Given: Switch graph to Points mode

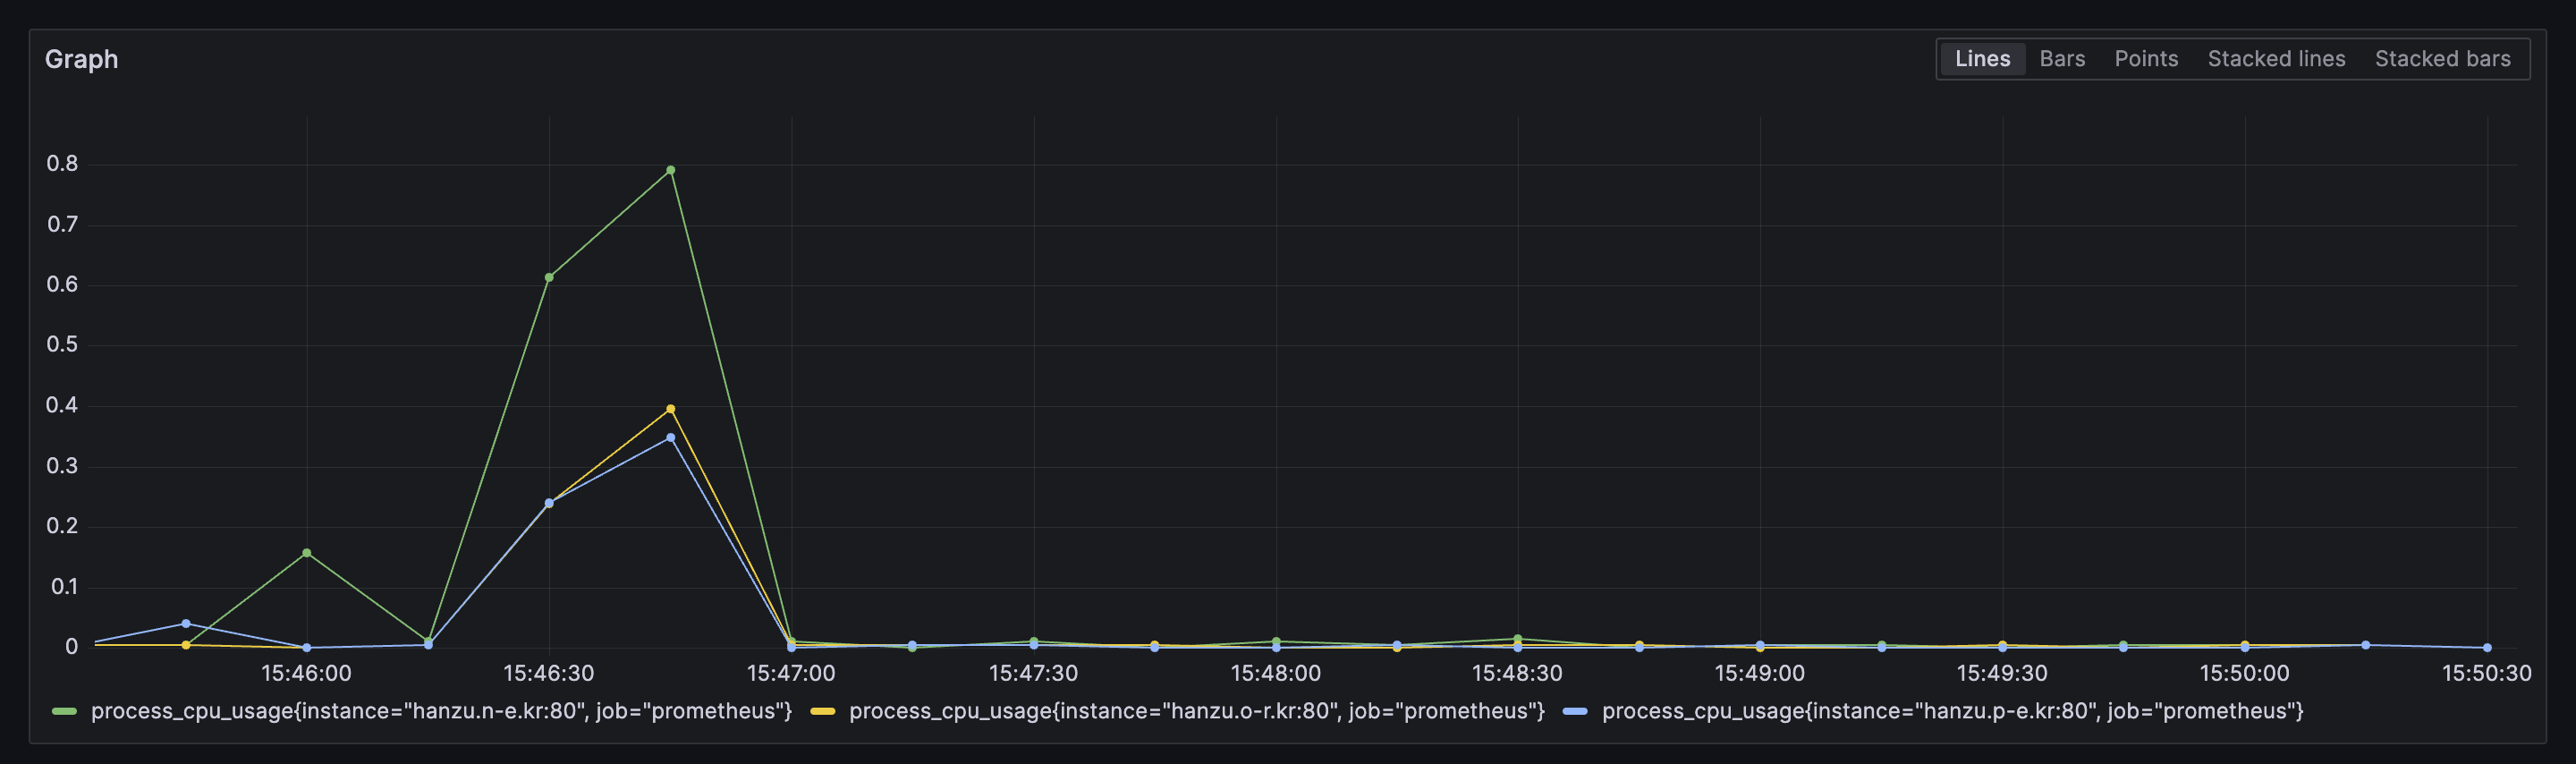Looking at the screenshot, I should point(2146,59).
